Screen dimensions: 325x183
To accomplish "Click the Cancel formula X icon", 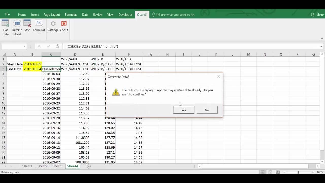I will 39,46.
